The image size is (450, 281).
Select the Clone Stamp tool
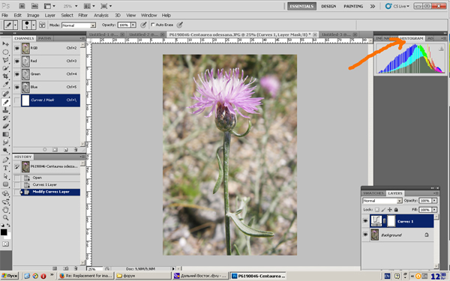pyautogui.click(x=5, y=110)
